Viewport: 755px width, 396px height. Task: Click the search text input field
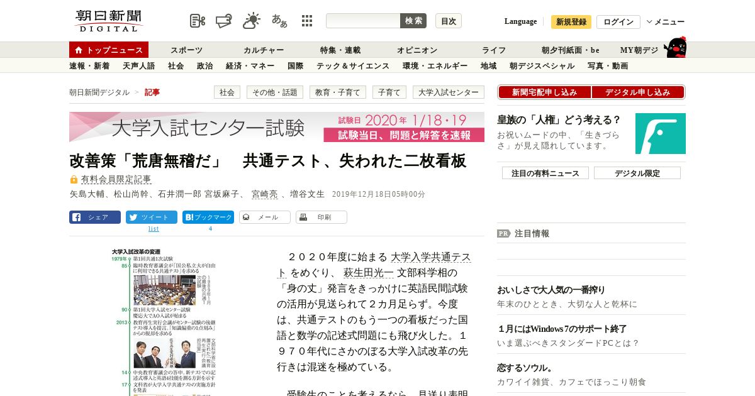pos(363,21)
